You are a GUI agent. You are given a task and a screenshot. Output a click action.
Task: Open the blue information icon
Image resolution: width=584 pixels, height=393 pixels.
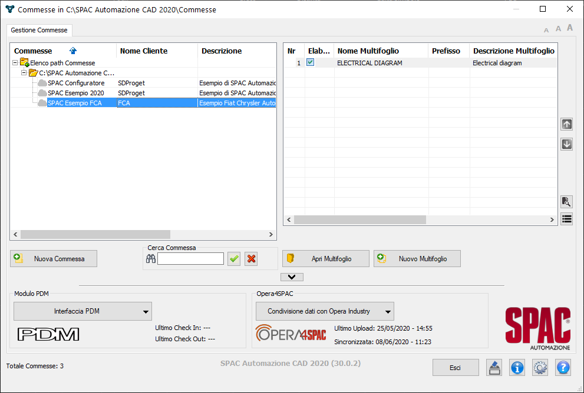click(x=517, y=368)
